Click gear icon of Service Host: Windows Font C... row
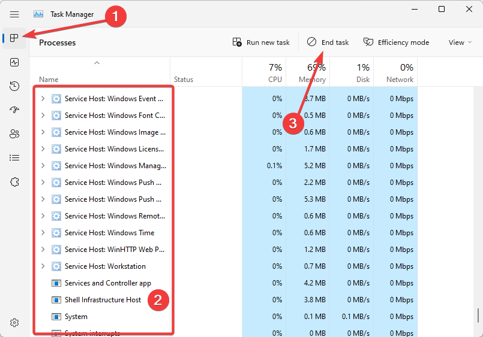Viewport: 483px width, 337px height. coord(56,116)
